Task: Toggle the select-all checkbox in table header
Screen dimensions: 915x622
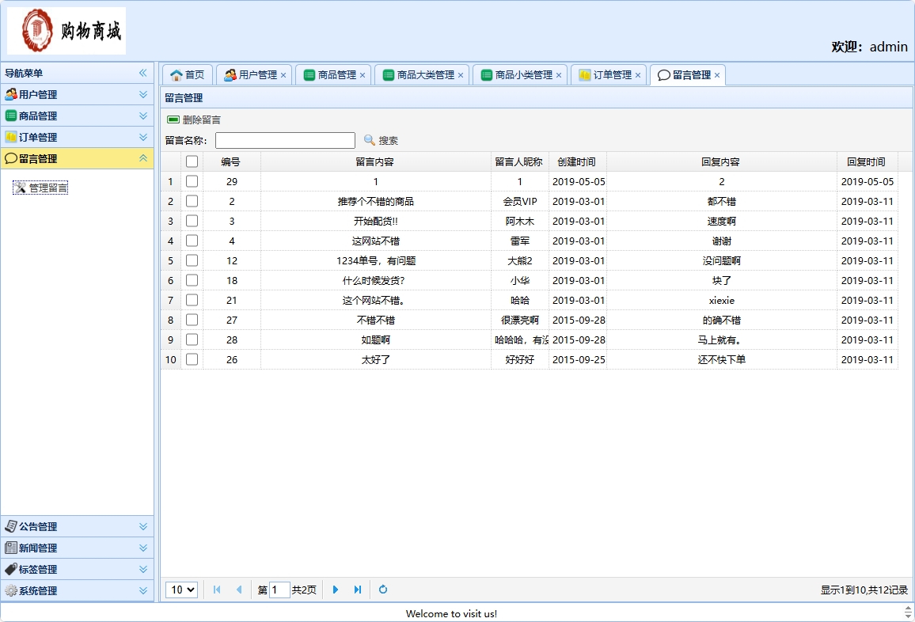Action: click(x=191, y=161)
